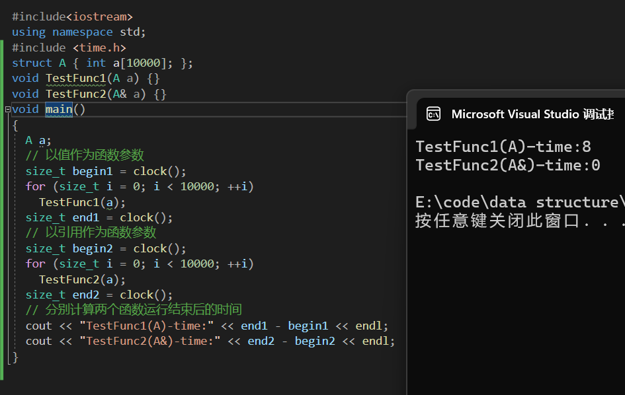This screenshot has width=625, height=395.
Task: Click the comment '分别计算两个函数运行结束后的时间'
Action: pyautogui.click(x=144, y=309)
